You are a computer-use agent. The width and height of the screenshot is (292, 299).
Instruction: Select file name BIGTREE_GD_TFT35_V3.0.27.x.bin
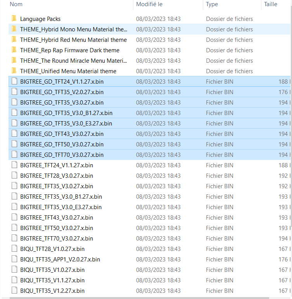pos(62,103)
